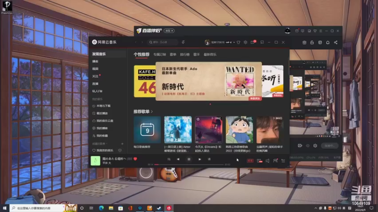Viewport: 378px width, 212px height.
Task: Open the skin theme shirt icon
Action: (x=239, y=42)
